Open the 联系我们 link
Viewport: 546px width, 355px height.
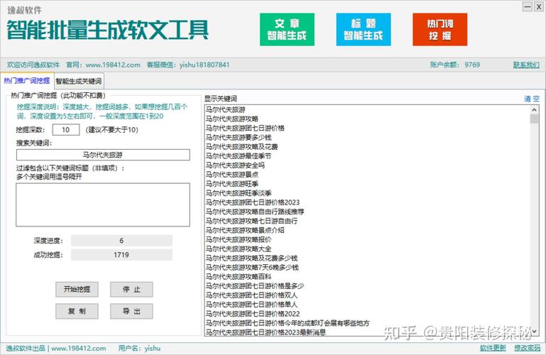(525, 65)
